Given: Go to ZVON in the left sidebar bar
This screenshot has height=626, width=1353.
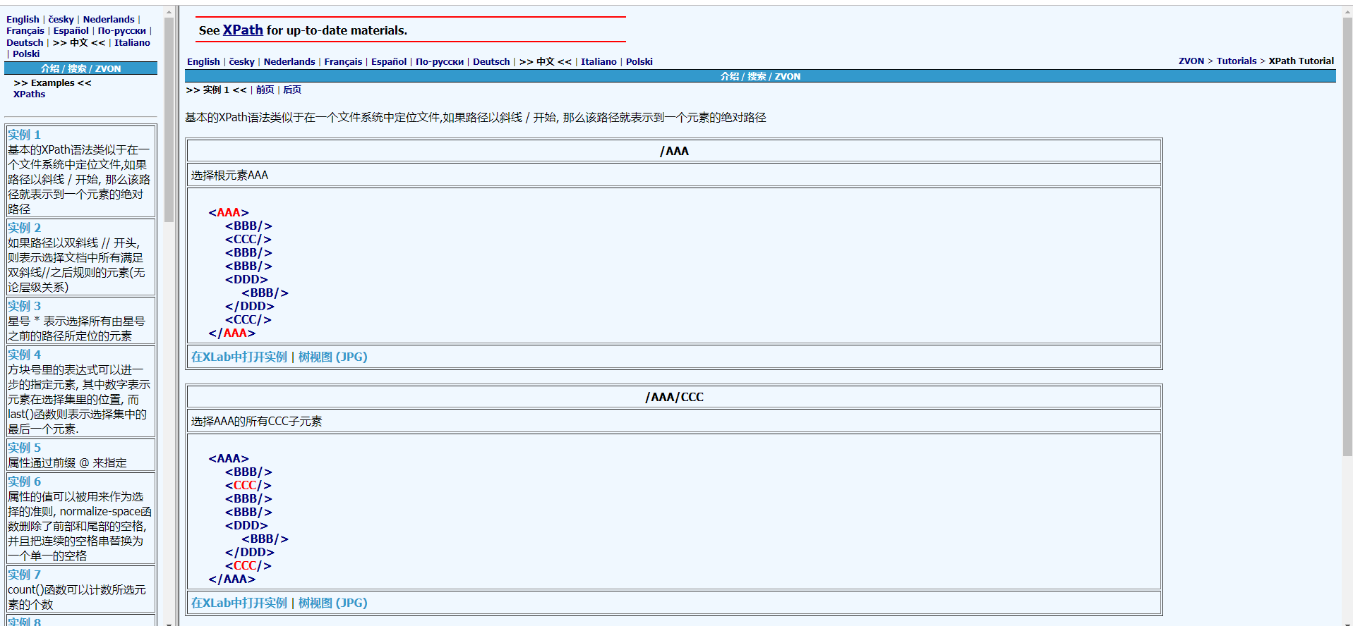Looking at the screenshot, I should [x=108, y=68].
